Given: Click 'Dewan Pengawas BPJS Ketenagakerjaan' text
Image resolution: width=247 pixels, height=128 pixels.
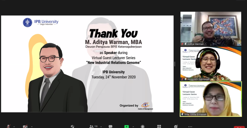Looking at the screenshot, I should 114,47.
